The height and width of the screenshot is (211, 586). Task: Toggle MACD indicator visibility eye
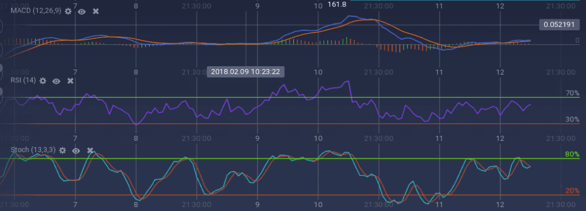click(x=82, y=11)
